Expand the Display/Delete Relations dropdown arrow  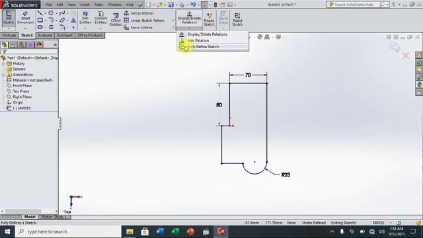[190, 28]
